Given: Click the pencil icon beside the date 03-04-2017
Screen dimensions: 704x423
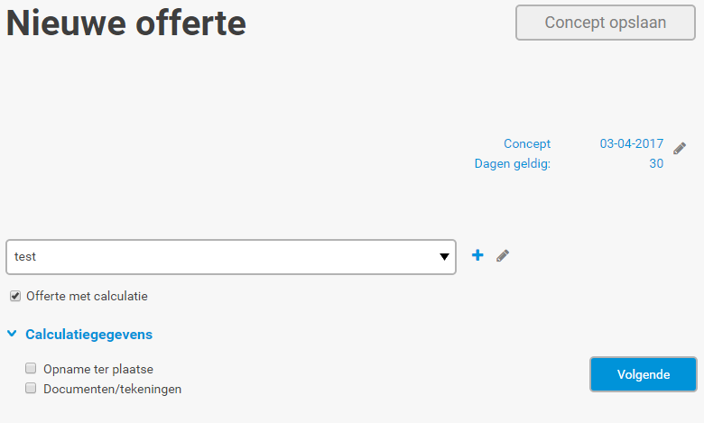Looking at the screenshot, I should point(680,148).
